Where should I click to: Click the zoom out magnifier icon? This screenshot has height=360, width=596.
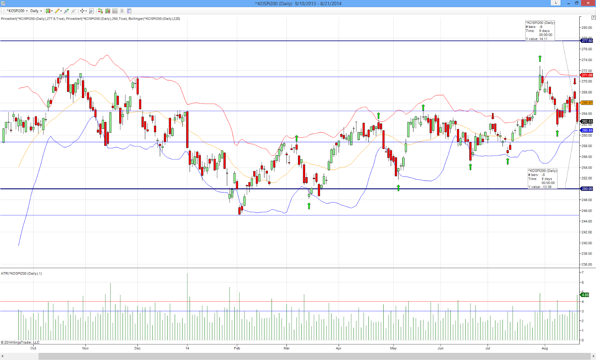pos(73,11)
